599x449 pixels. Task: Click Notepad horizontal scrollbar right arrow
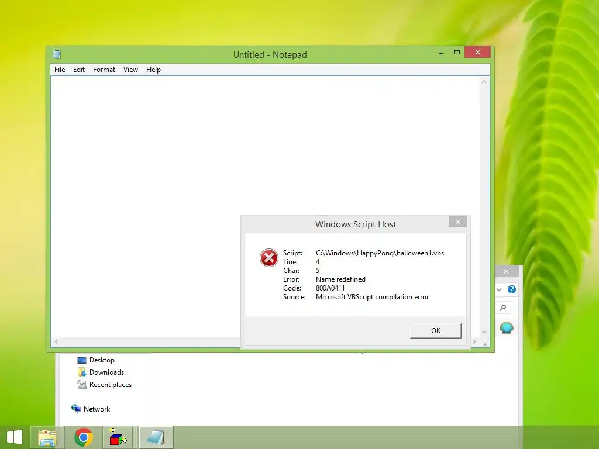[474, 341]
